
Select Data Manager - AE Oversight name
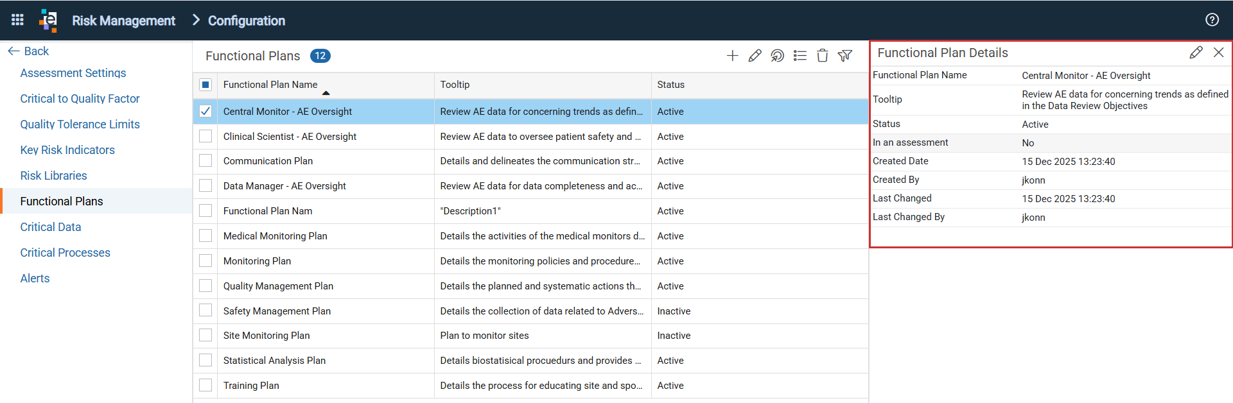click(284, 186)
